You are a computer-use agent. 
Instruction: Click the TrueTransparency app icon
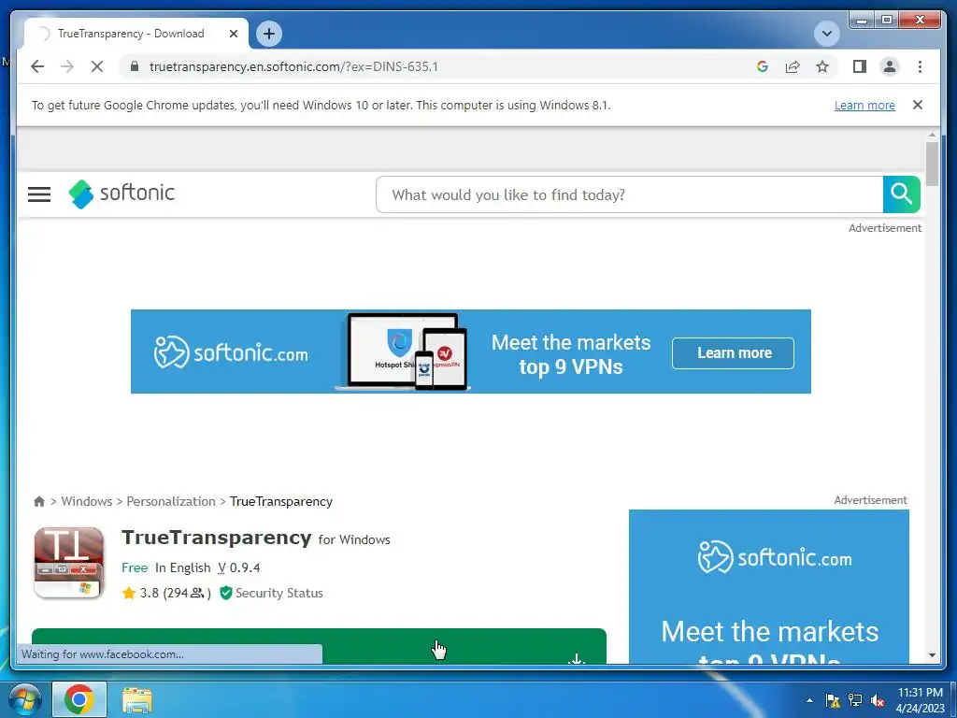click(x=69, y=563)
